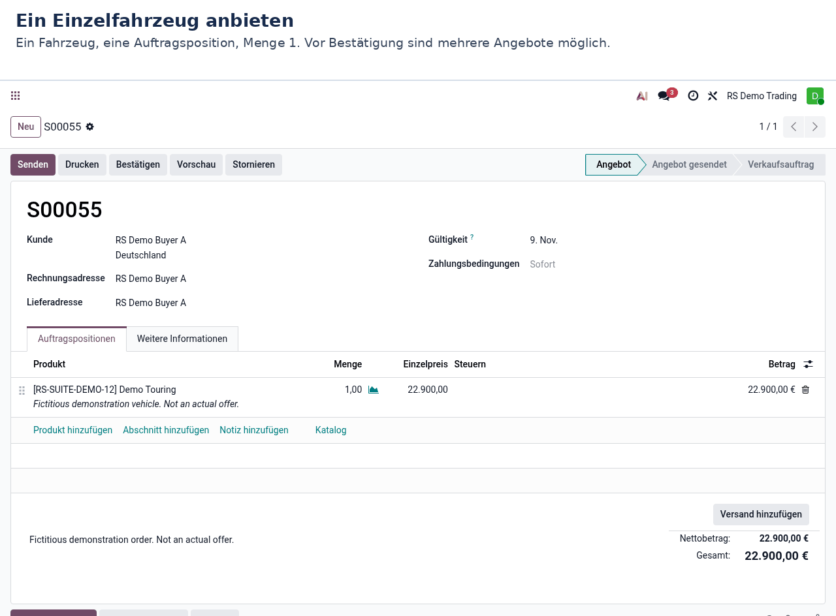The image size is (836, 616).
Task: Confirm the quotation with Bestätigen
Action: click(x=138, y=164)
